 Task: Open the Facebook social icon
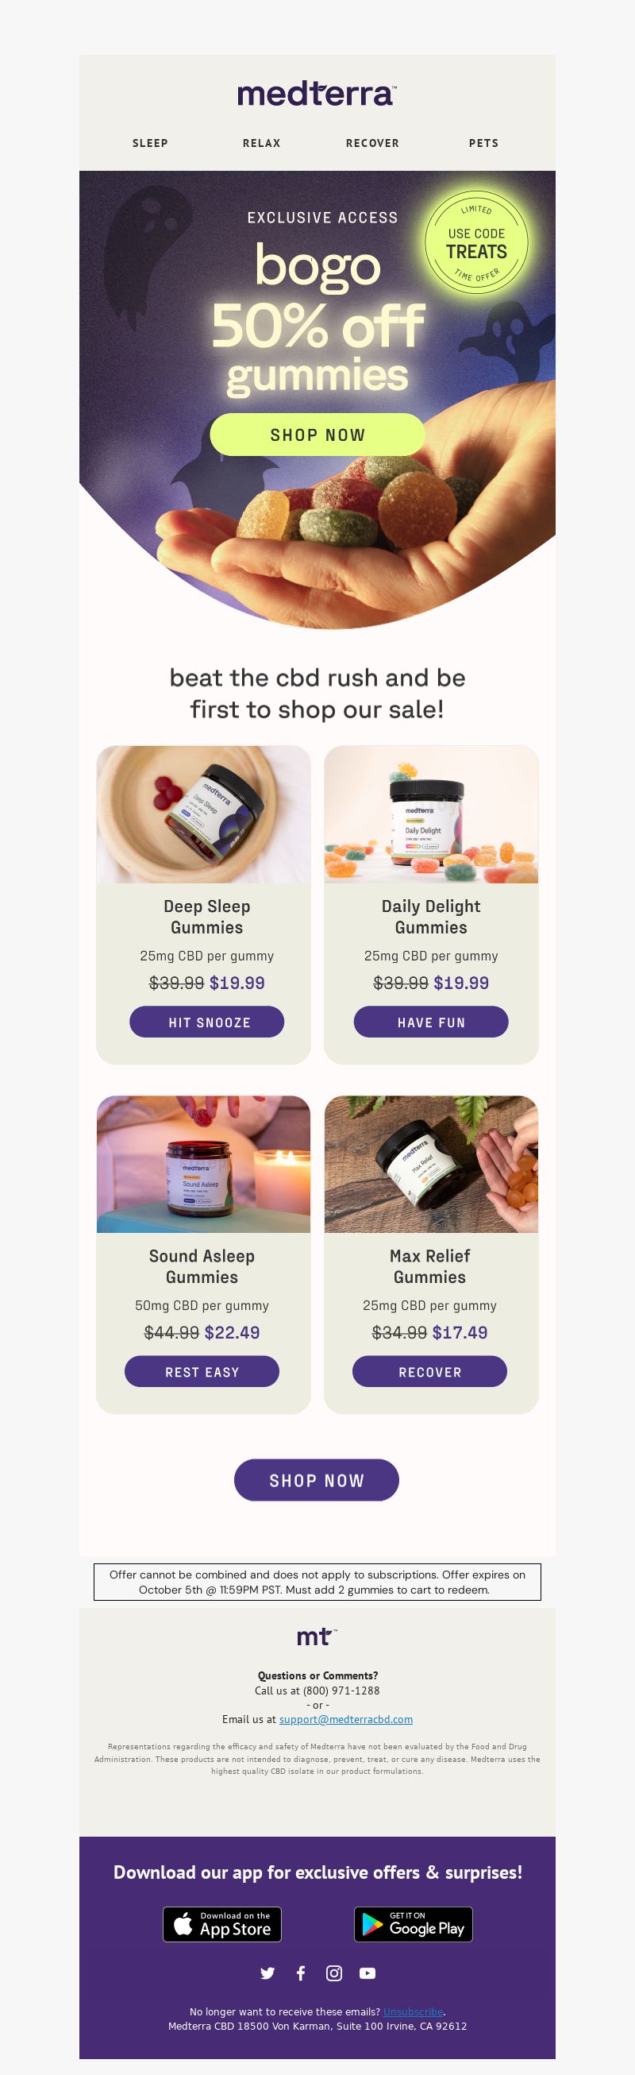(x=301, y=1973)
